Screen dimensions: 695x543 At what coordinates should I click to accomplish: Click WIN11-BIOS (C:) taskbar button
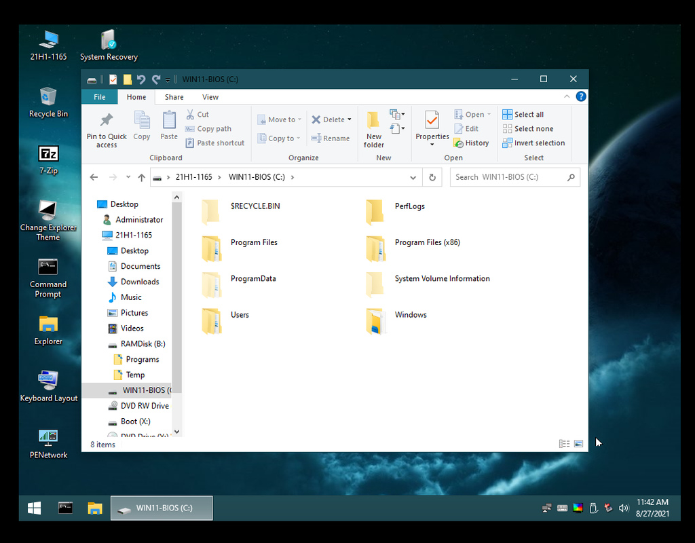[162, 508]
